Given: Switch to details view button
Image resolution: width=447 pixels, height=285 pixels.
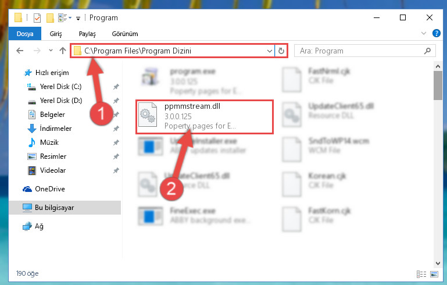Looking at the screenshot, I should click(x=421, y=274).
